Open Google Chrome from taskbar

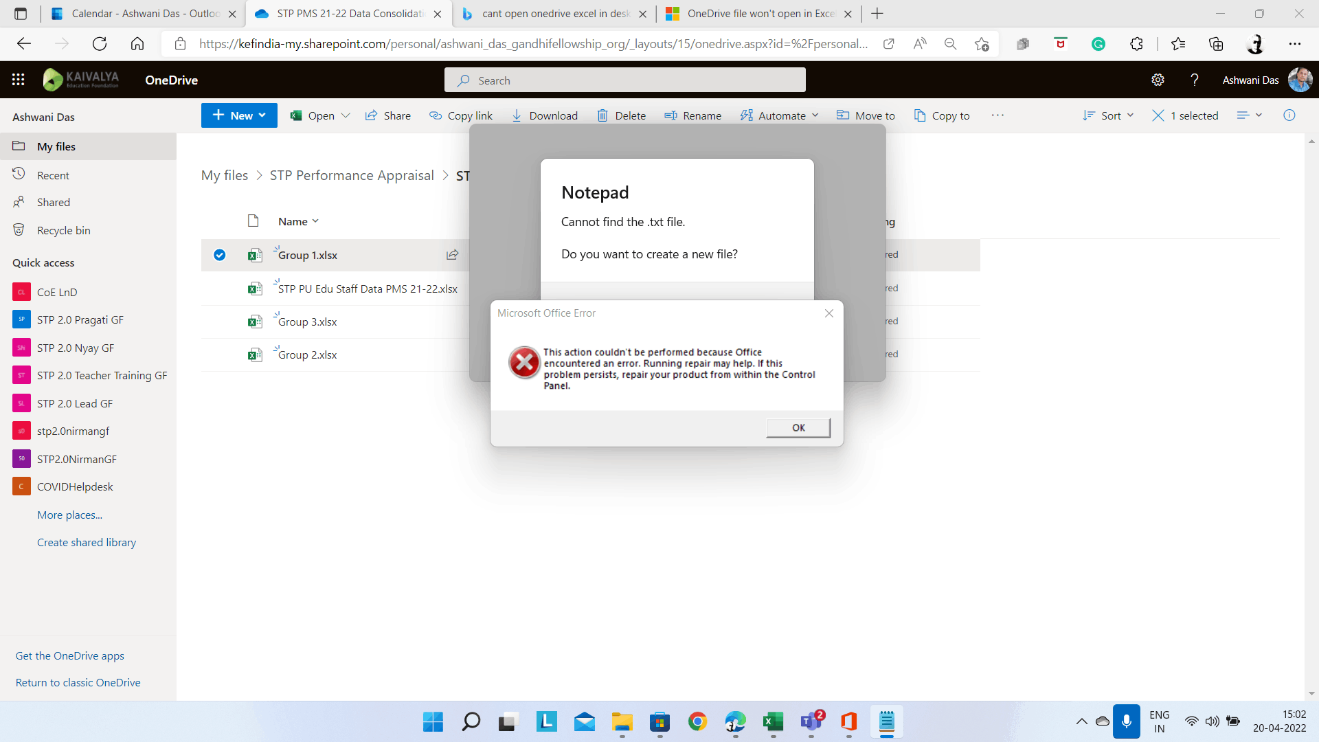pyautogui.click(x=697, y=721)
